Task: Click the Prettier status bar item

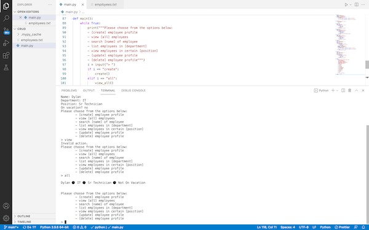Action: pyautogui.click(x=342, y=227)
